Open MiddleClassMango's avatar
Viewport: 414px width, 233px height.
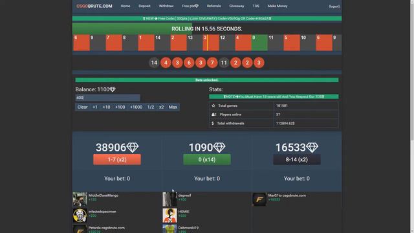pos(80,199)
